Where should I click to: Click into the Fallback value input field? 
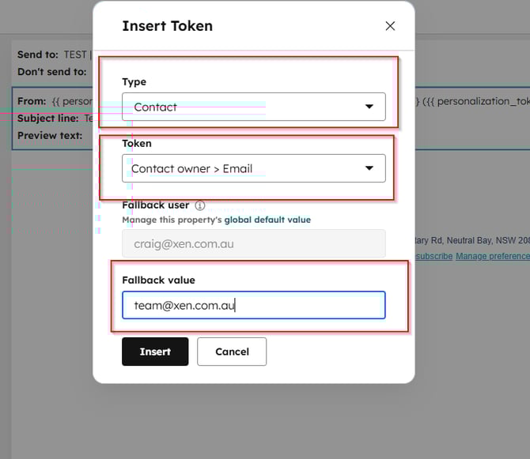253,305
